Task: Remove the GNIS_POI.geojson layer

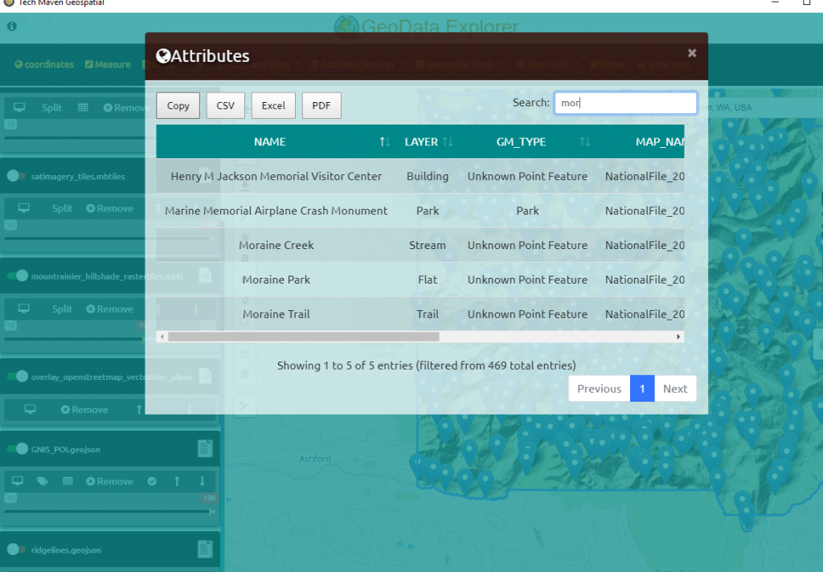Action: point(109,481)
